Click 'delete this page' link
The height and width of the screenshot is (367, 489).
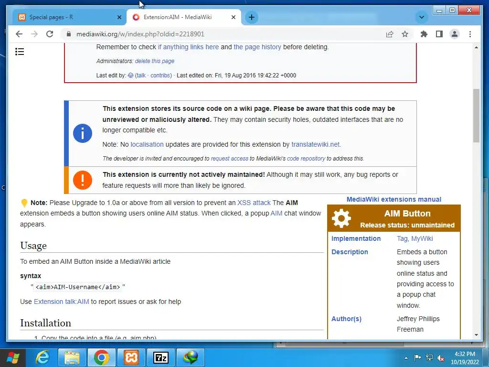pos(154,61)
